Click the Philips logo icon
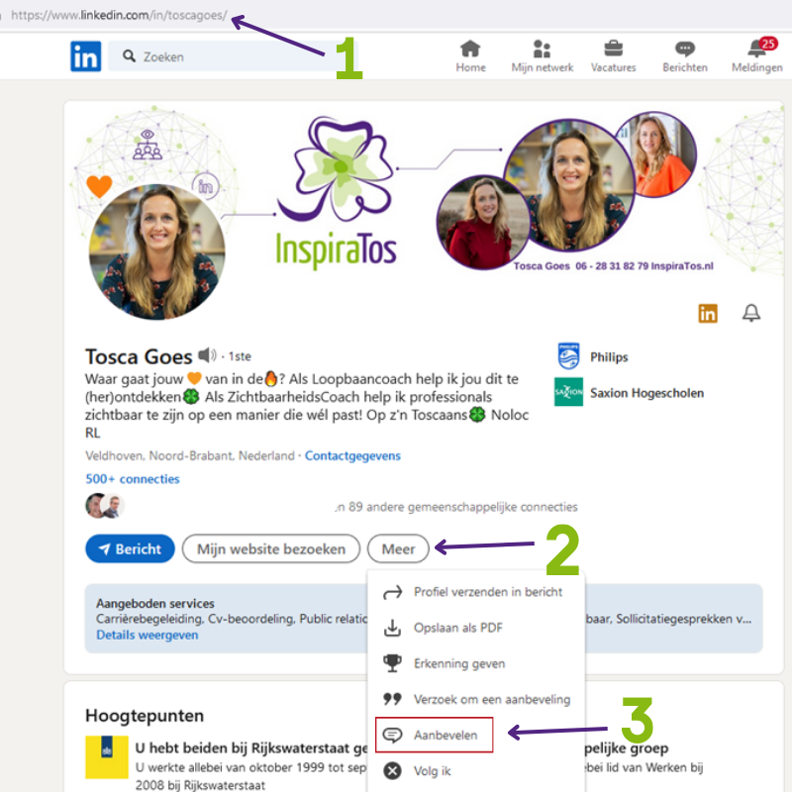Image resolution: width=792 pixels, height=792 pixels. tap(568, 356)
